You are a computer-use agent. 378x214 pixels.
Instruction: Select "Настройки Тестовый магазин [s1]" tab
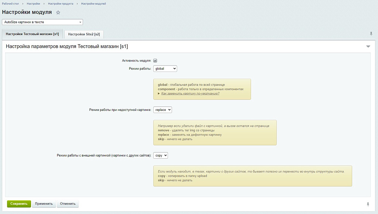[32, 34]
